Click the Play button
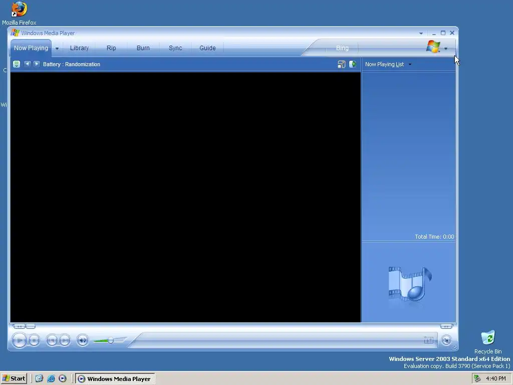This screenshot has height=385, width=513. click(19, 340)
